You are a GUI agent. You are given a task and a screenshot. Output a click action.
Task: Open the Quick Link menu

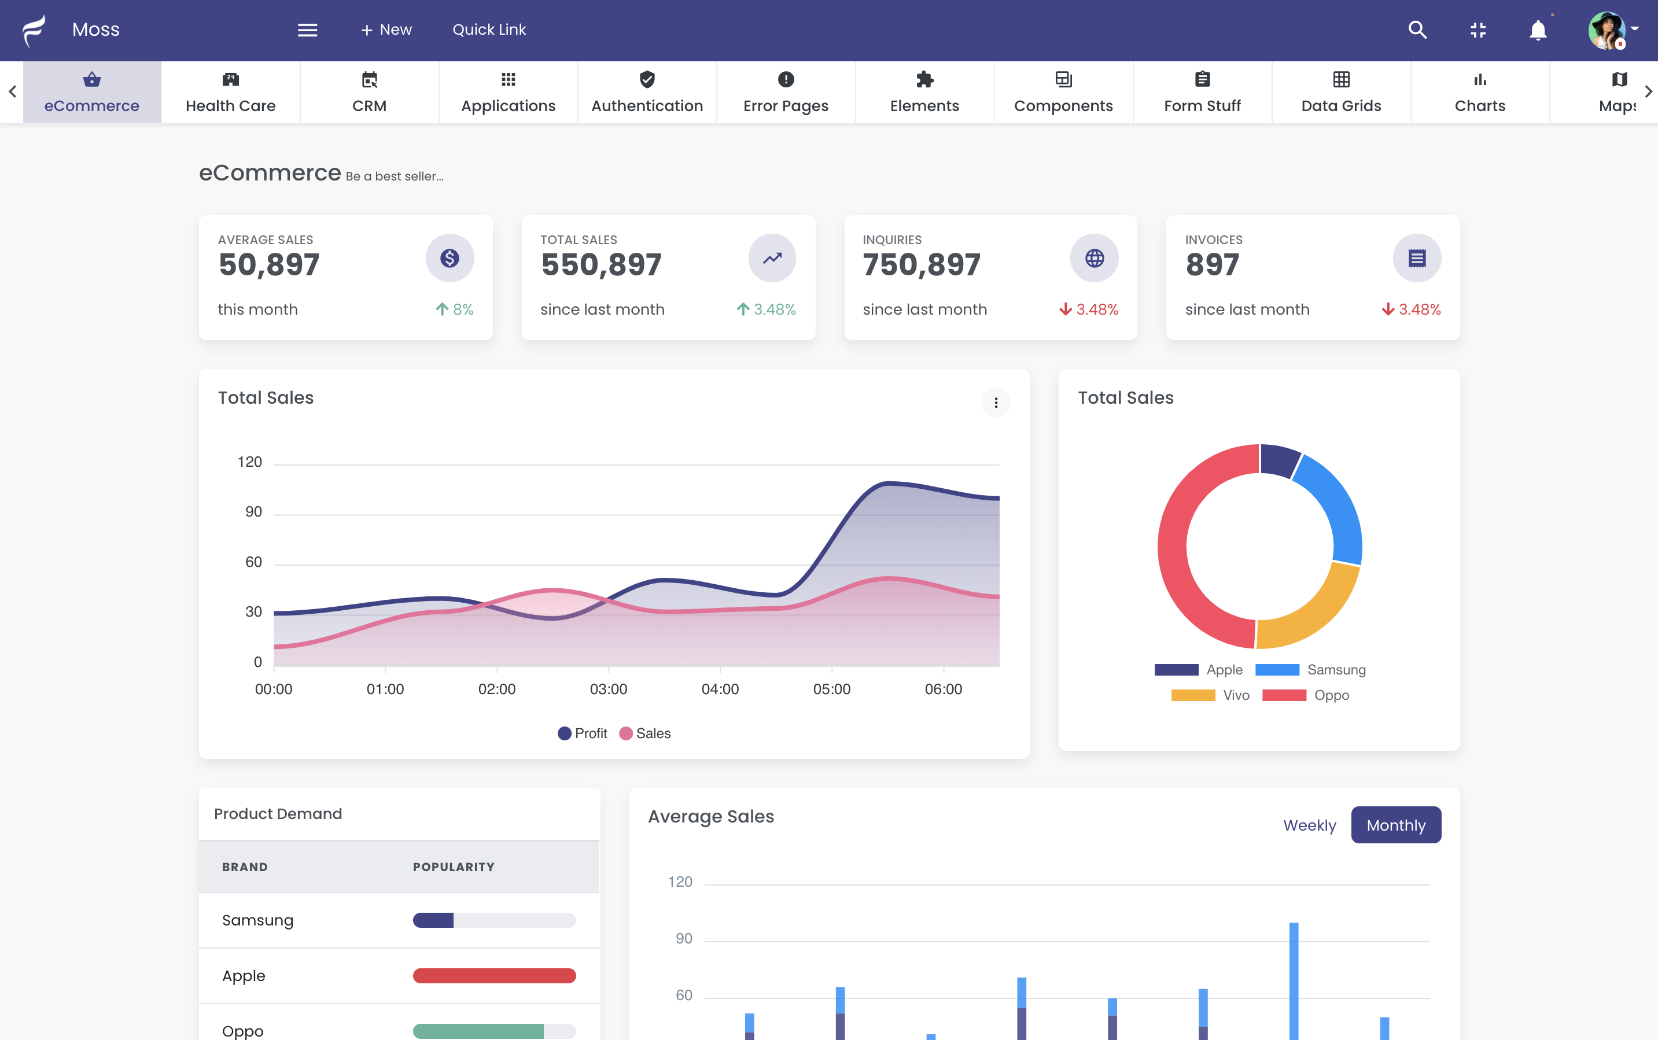pyautogui.click(x=488, y=29)
